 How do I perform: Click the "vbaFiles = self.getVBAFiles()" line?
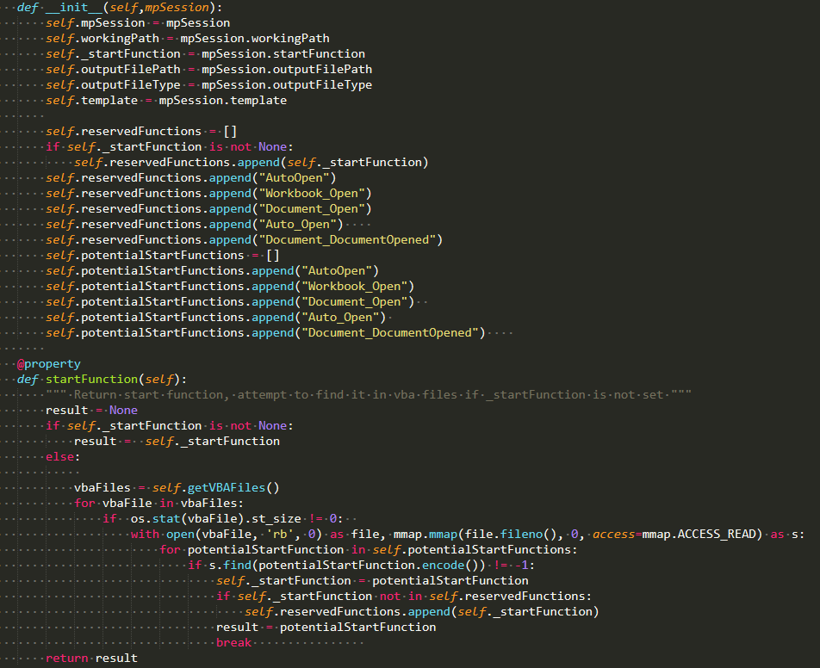point(177,488)
